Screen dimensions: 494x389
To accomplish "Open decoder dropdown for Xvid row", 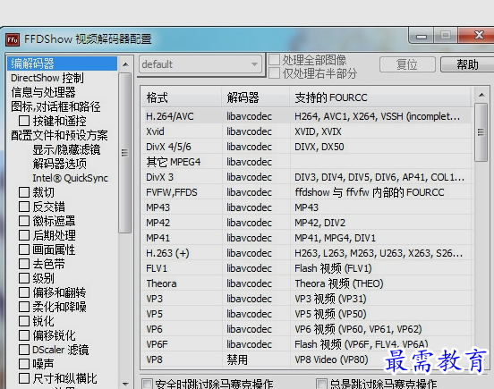I will [x=249, y=131].
